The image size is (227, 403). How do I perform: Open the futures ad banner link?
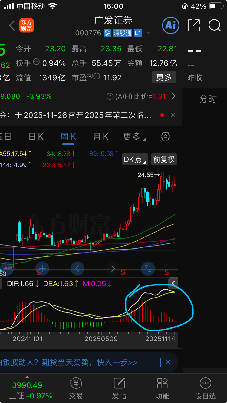tap(69, 362)
